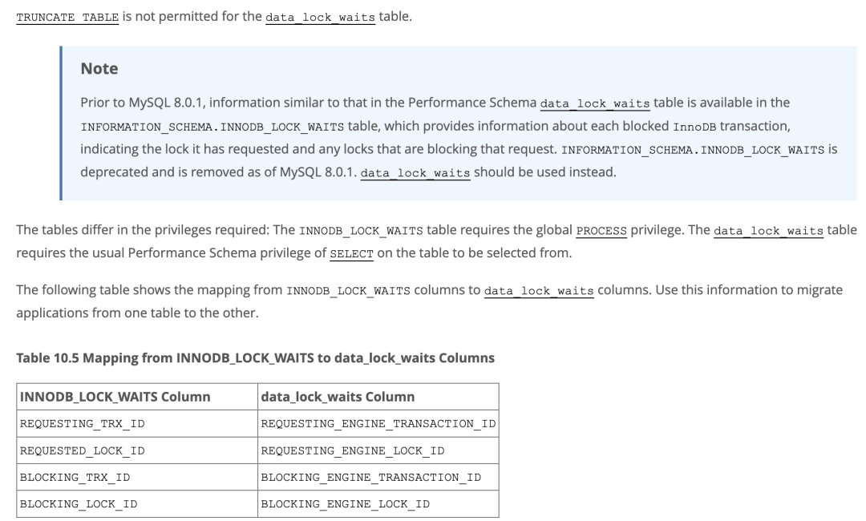
Task: Open the PROCESS privilege link
Action: coord(601,231)
